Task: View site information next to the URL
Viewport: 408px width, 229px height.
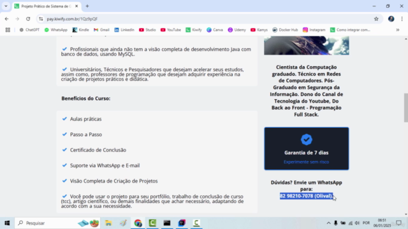Action: [x=41, y=18]
